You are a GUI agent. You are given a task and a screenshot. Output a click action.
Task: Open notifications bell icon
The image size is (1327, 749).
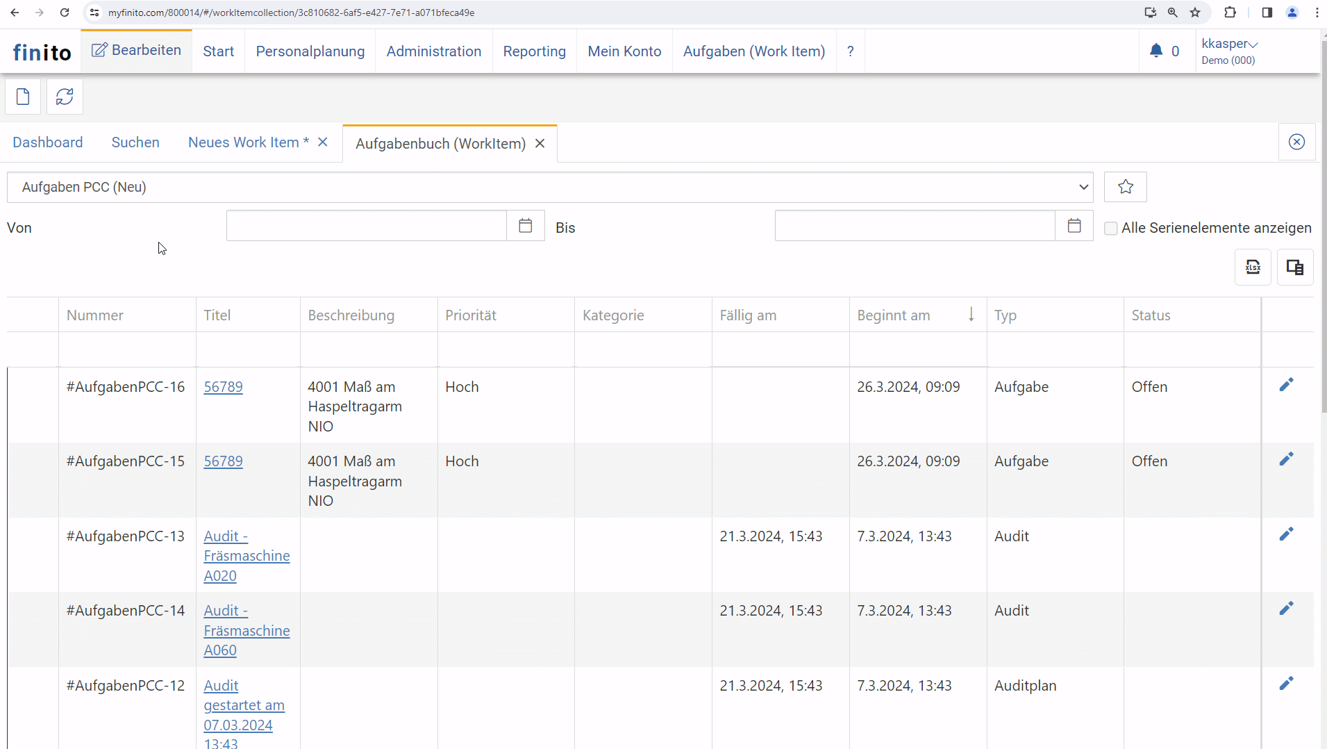tap(1156, 51)
